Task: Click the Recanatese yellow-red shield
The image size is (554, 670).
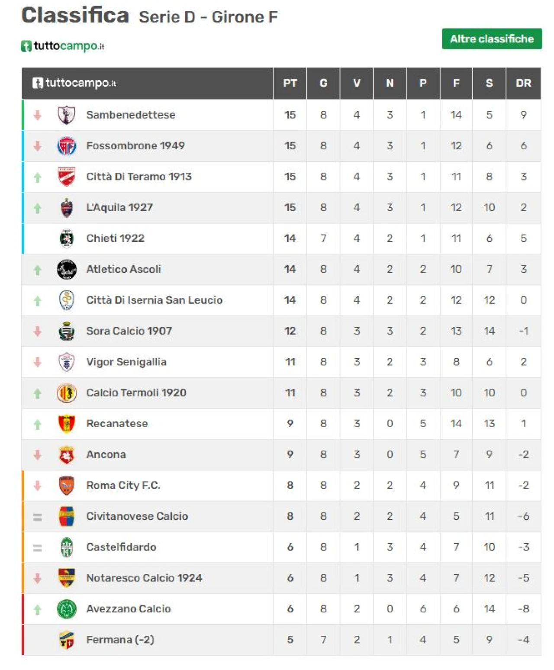Action: pos(67,424)
